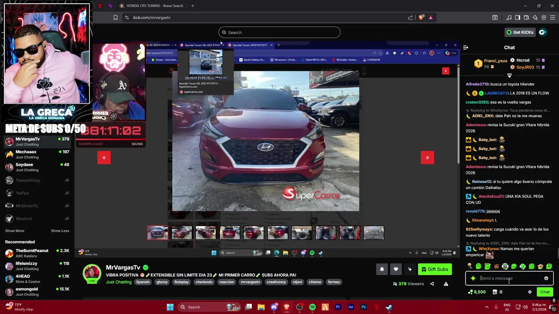
Task: Select the chisme tag
Action: pyautogui.click(x=315, y=282)
